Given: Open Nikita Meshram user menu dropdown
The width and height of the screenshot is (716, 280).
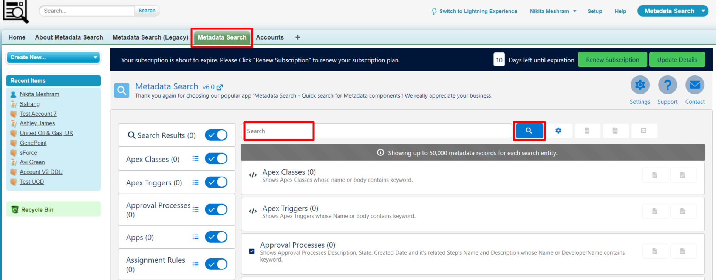Looking at the screenshot, I should pos(553,11).
